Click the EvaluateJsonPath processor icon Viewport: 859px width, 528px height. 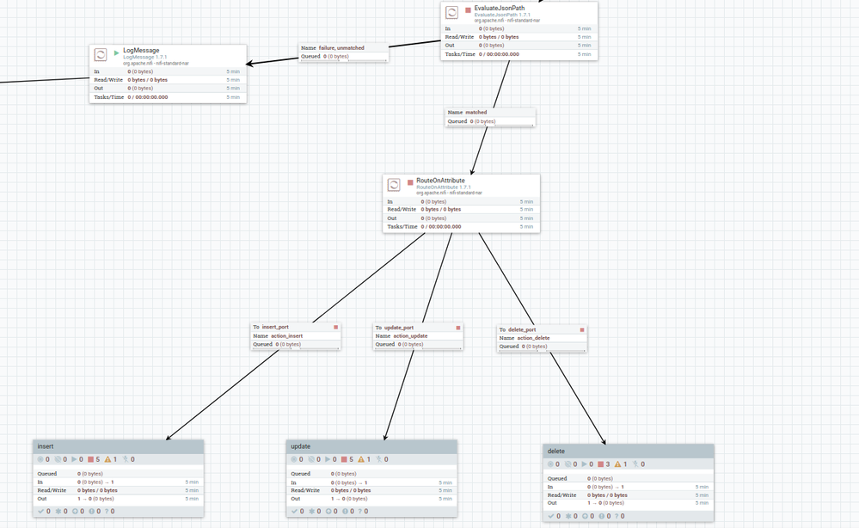coord(451,12)
